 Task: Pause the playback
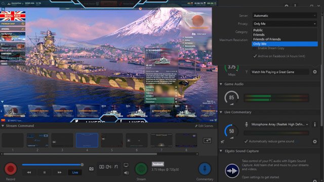pos(44,172)
